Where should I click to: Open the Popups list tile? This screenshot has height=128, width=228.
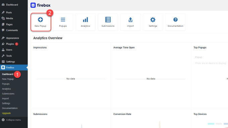63,22
